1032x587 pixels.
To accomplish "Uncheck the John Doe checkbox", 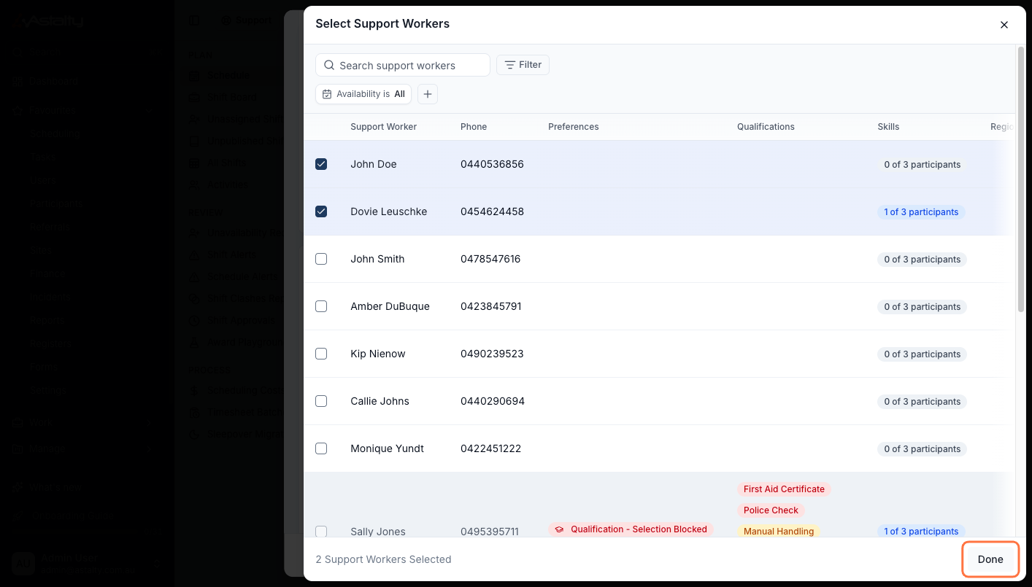I will (x=321, y=164).
